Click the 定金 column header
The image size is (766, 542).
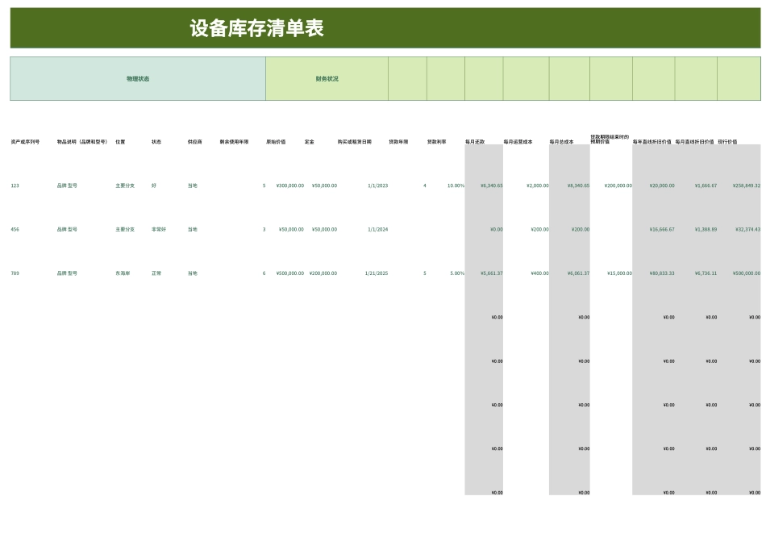(x=310, y=142)
